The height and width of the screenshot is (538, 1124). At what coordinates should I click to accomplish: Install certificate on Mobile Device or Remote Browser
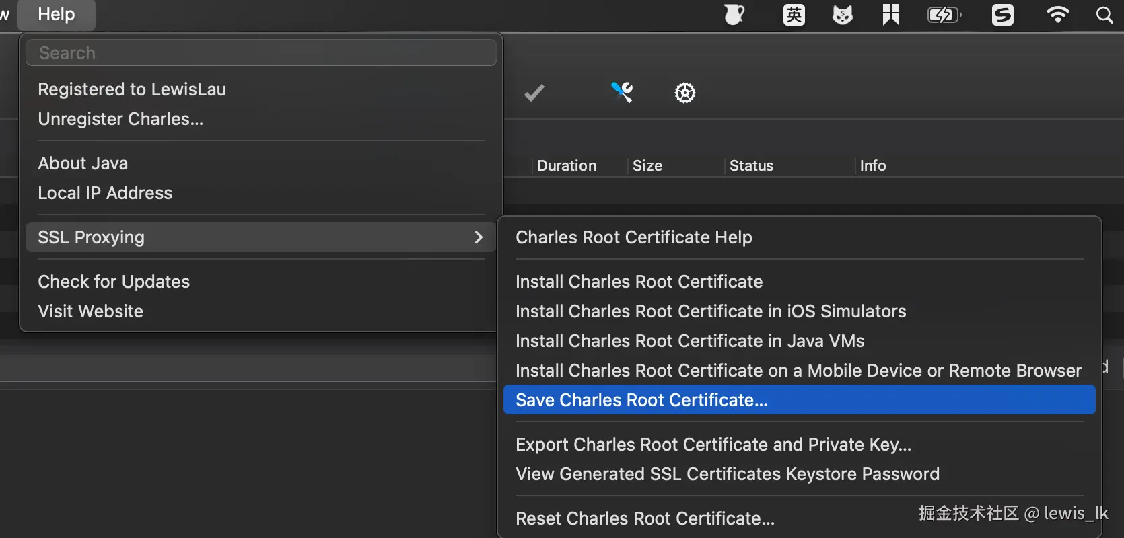800,371
